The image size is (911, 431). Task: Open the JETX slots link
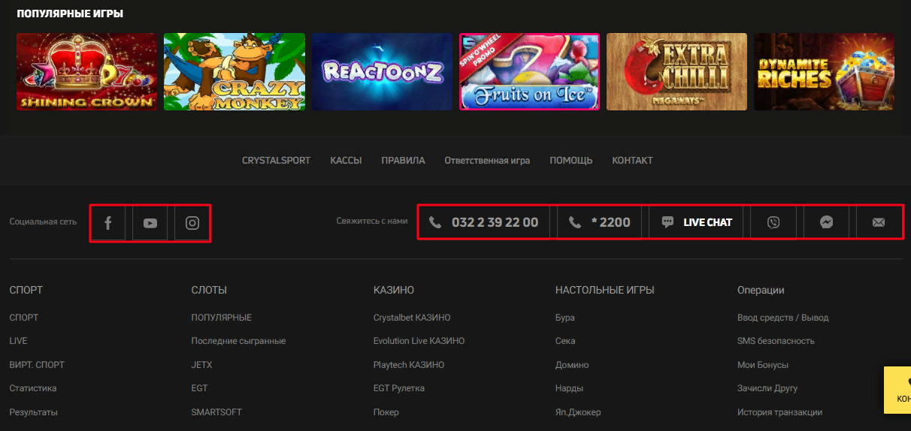tap(201, 365)
